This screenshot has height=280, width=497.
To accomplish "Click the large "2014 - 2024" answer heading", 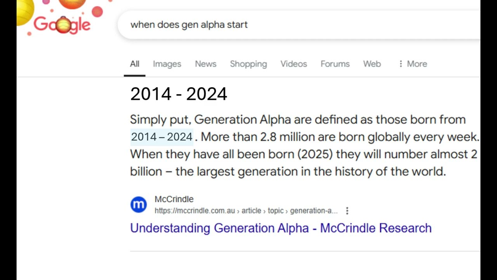I will point(179,94).
